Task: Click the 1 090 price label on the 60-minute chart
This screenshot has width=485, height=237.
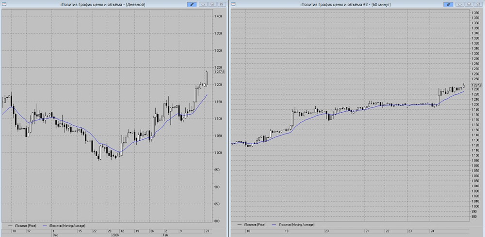Action: (475, 161)
